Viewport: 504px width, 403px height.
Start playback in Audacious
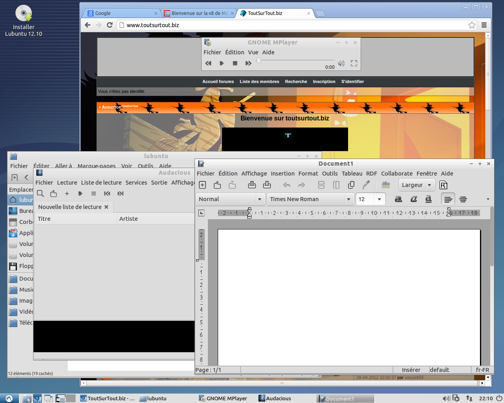(80, 193)
